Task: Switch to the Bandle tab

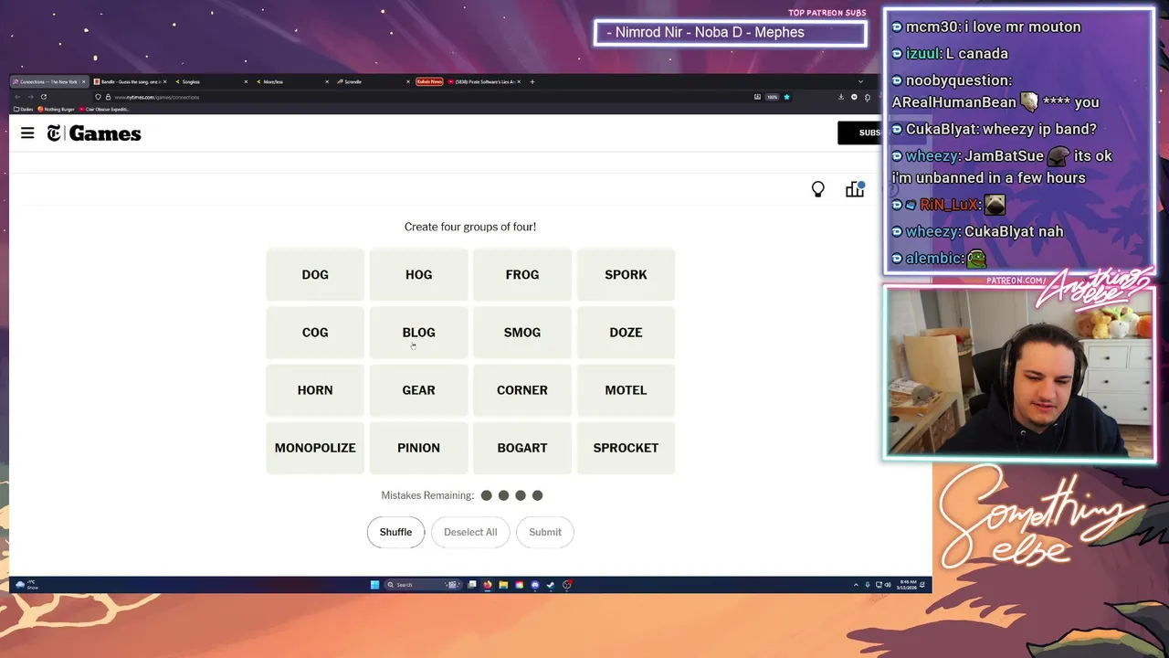Action: (131, 81)
